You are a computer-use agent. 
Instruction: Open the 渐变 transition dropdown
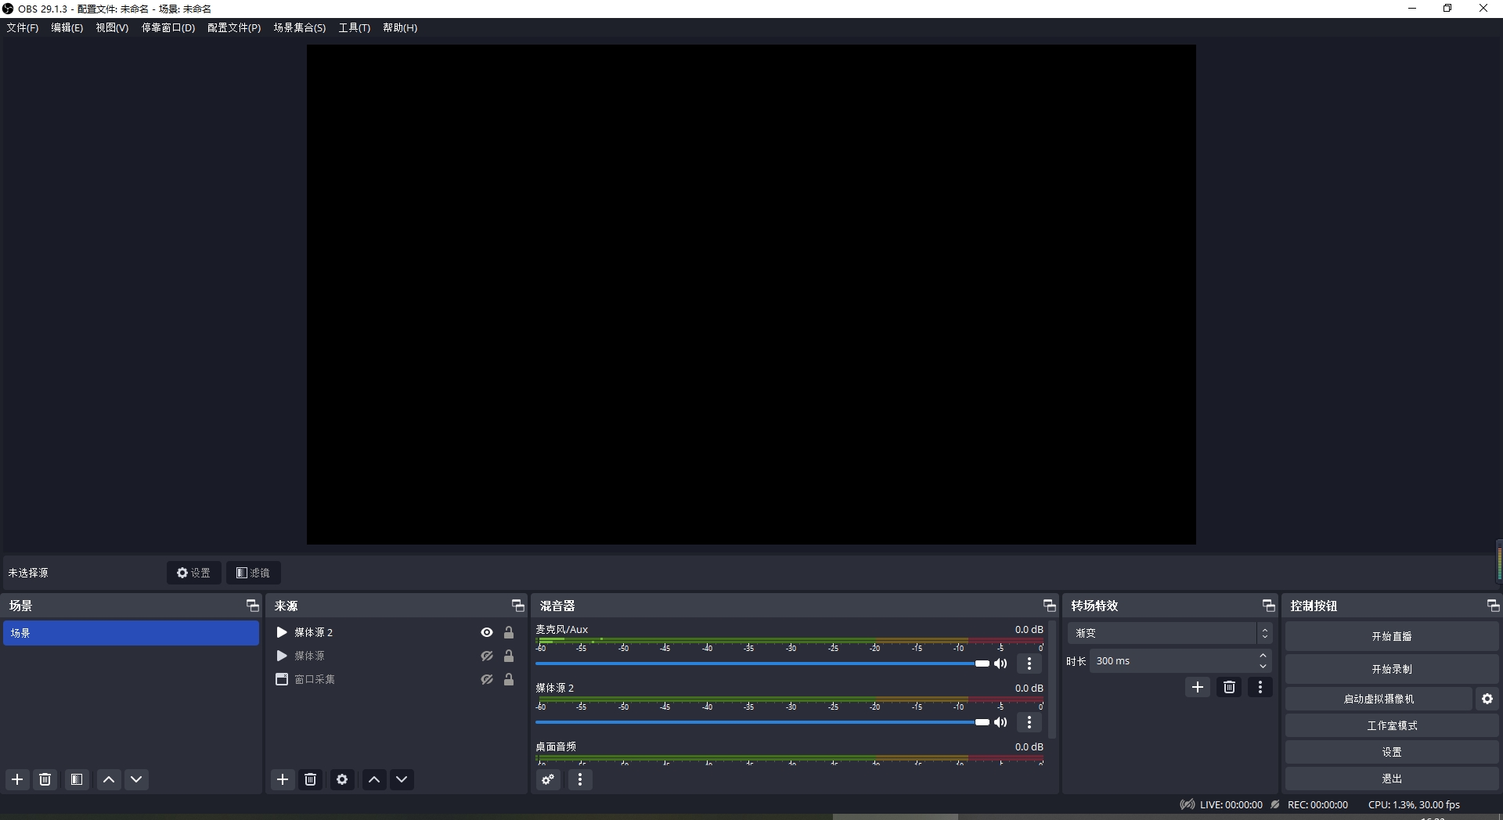[x=1170, y=633]
